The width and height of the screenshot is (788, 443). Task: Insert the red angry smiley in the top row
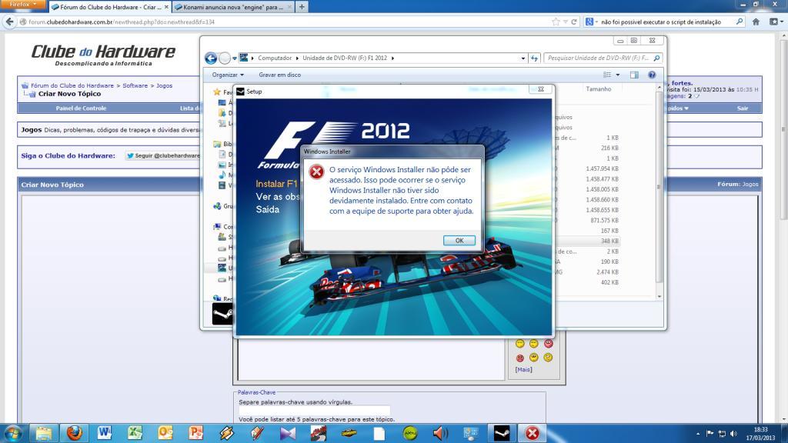click(548, 344)
